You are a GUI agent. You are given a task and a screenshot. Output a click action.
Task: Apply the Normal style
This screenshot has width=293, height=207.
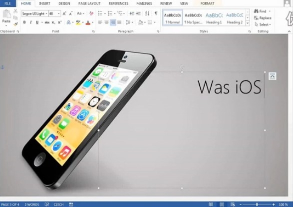pyautogui.click(x=173, y=18)
